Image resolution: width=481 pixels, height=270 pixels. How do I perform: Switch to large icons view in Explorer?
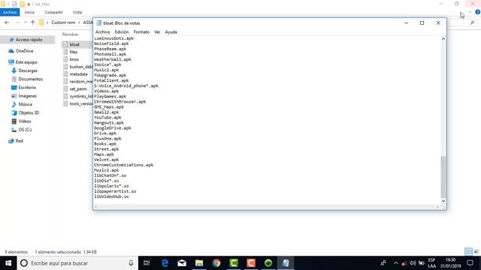pyautogui.click(x=476, y=252)
